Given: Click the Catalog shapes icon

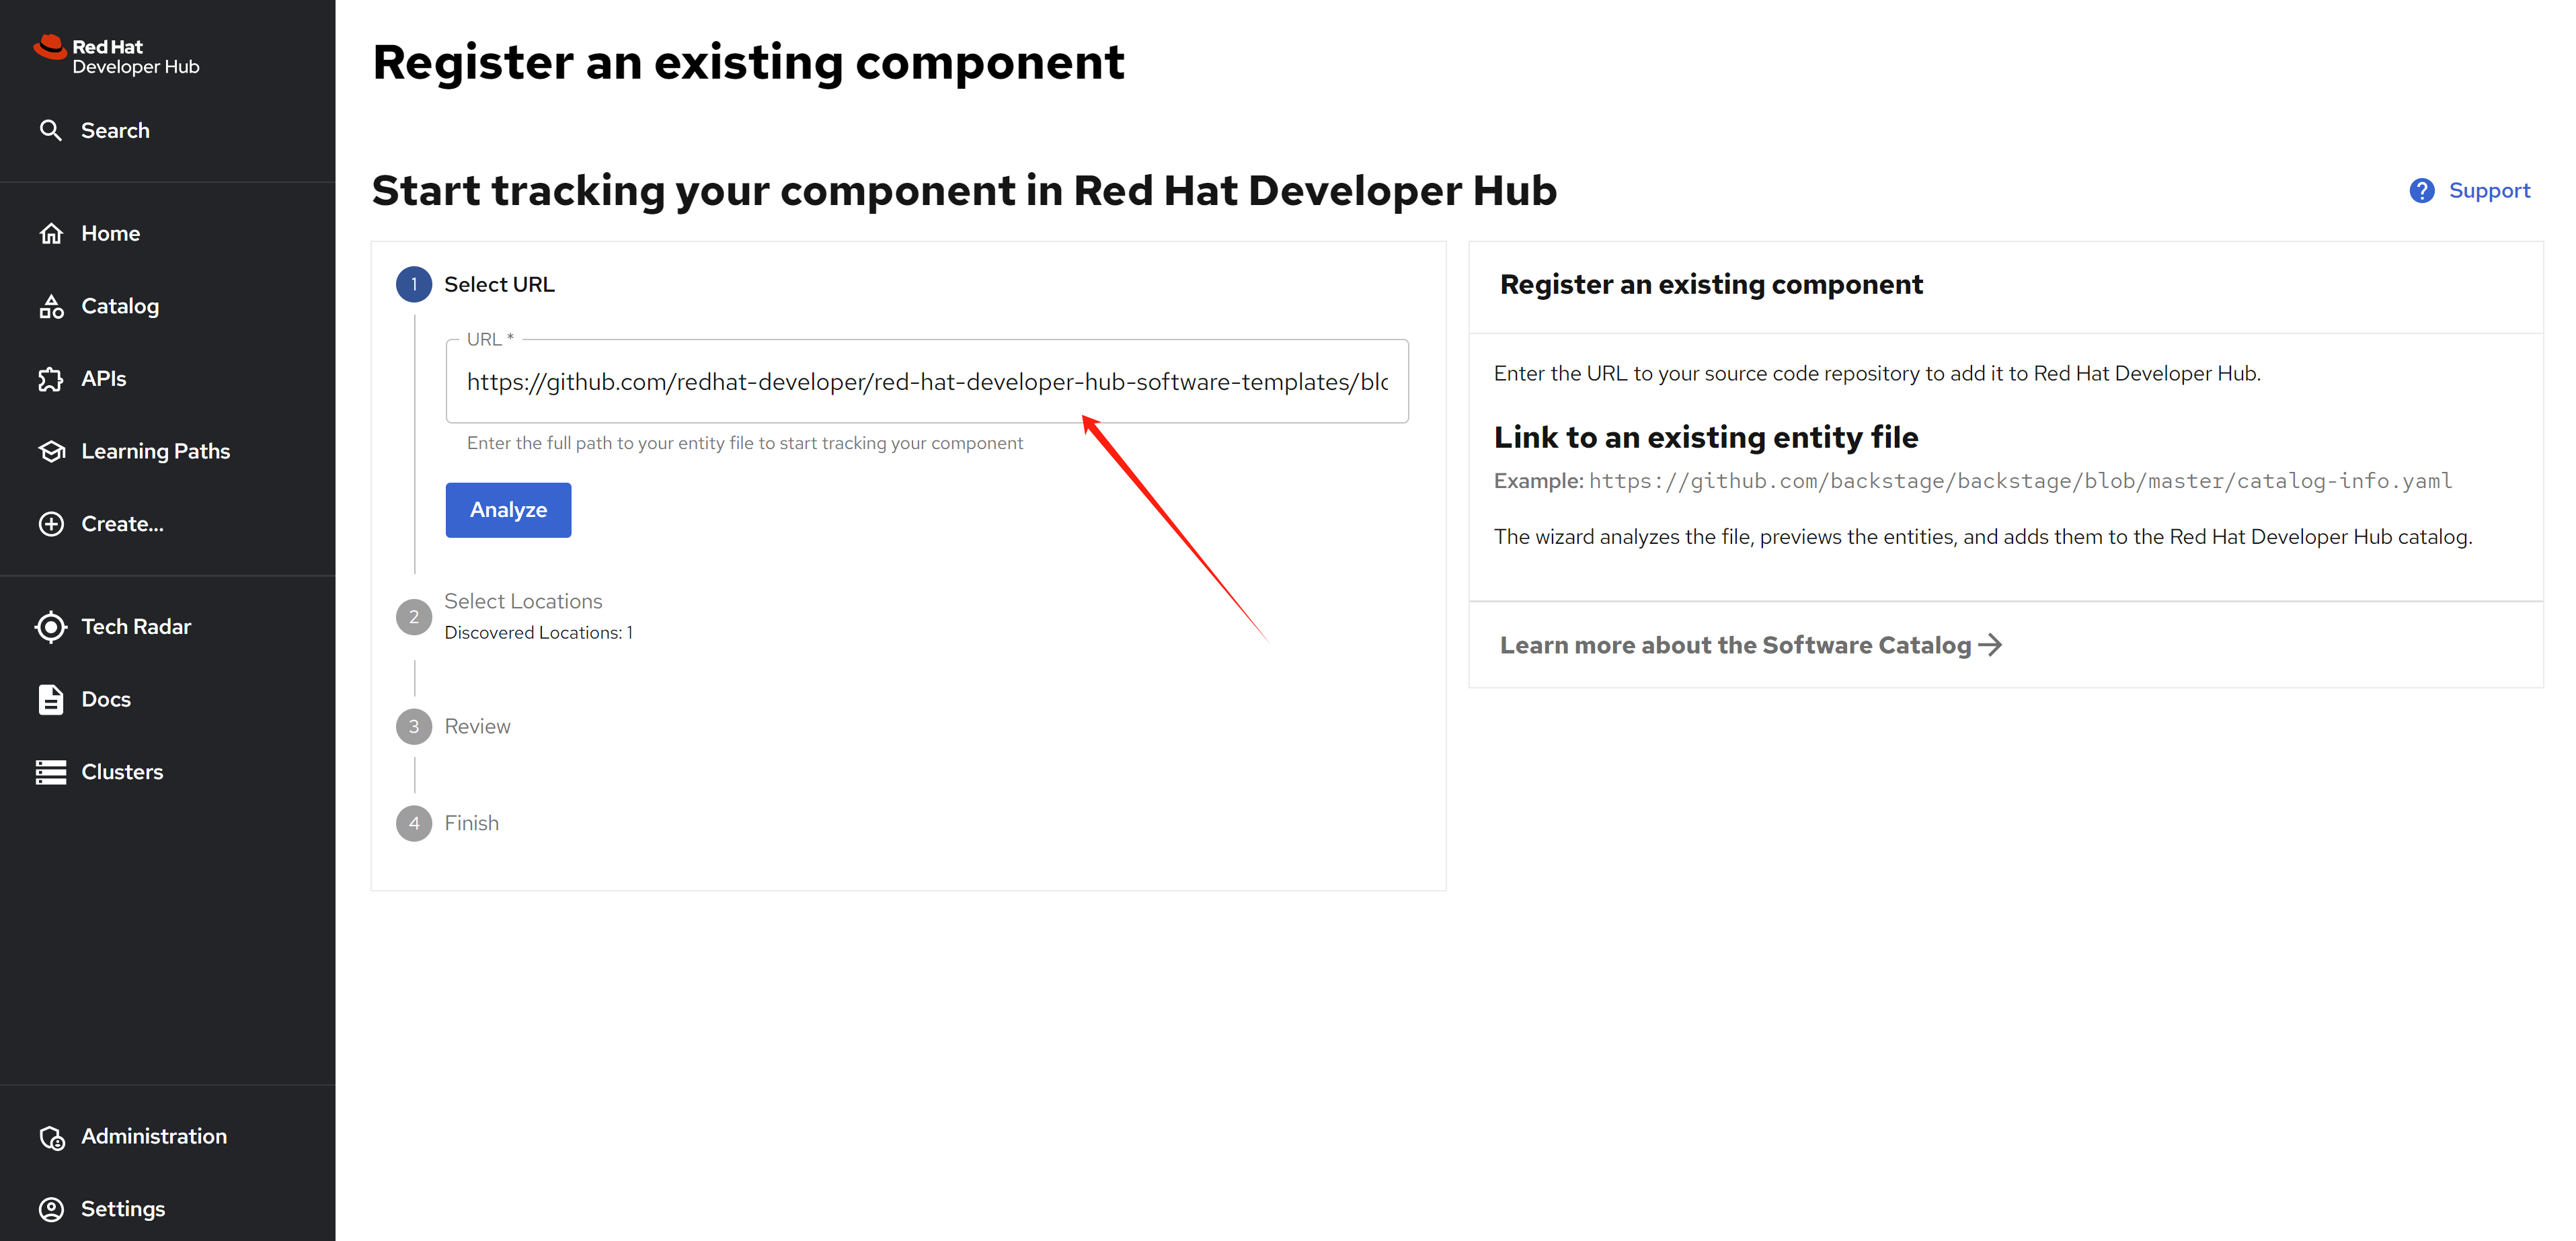Looking at the screenshot, I should click(51, 306).
